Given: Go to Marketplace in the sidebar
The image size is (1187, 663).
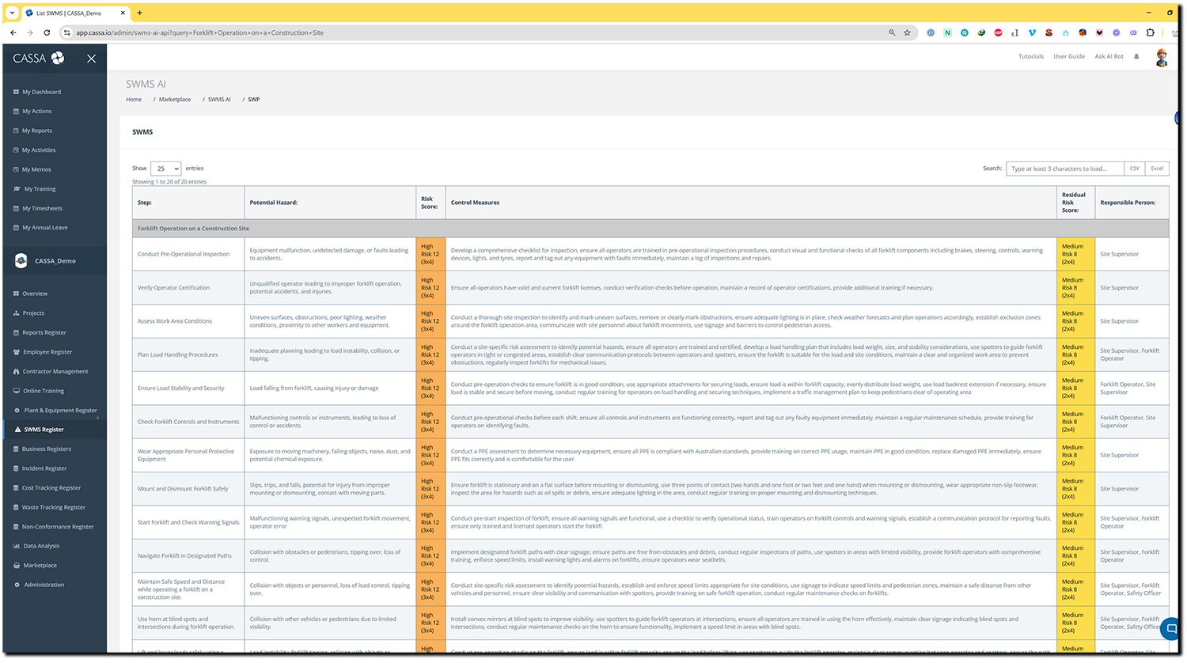Looking at the screenshot, I should pyautogui.click(x=40, y=566).
